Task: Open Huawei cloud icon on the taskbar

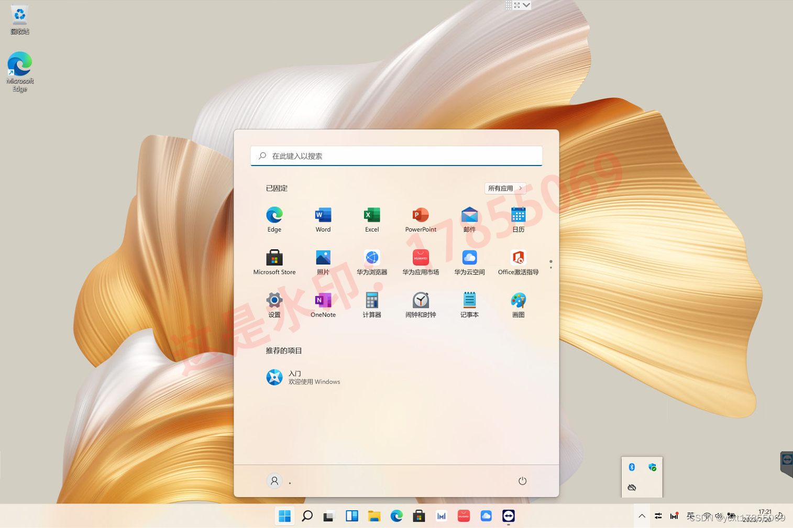Action: pos(486,516)
